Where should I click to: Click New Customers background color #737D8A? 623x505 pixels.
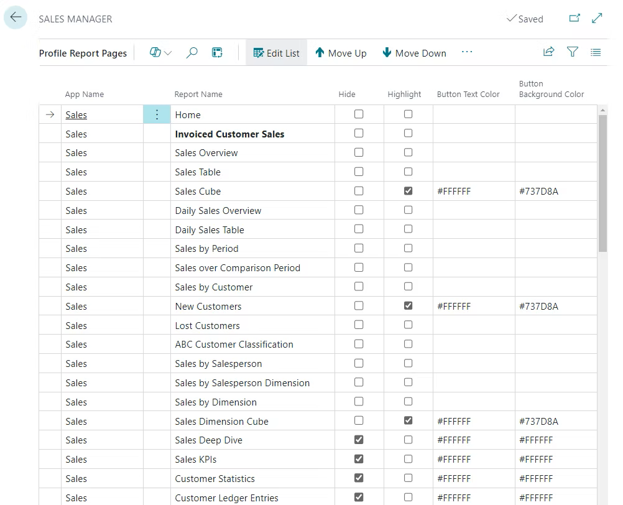[539, 307]
